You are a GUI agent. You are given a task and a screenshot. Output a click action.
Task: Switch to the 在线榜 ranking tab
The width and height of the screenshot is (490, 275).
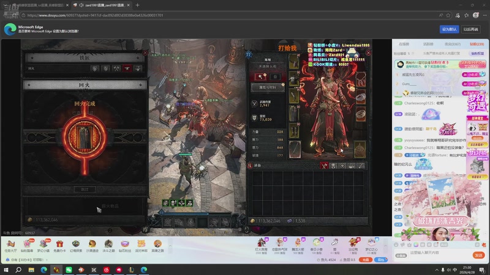[x=404, y=44]
